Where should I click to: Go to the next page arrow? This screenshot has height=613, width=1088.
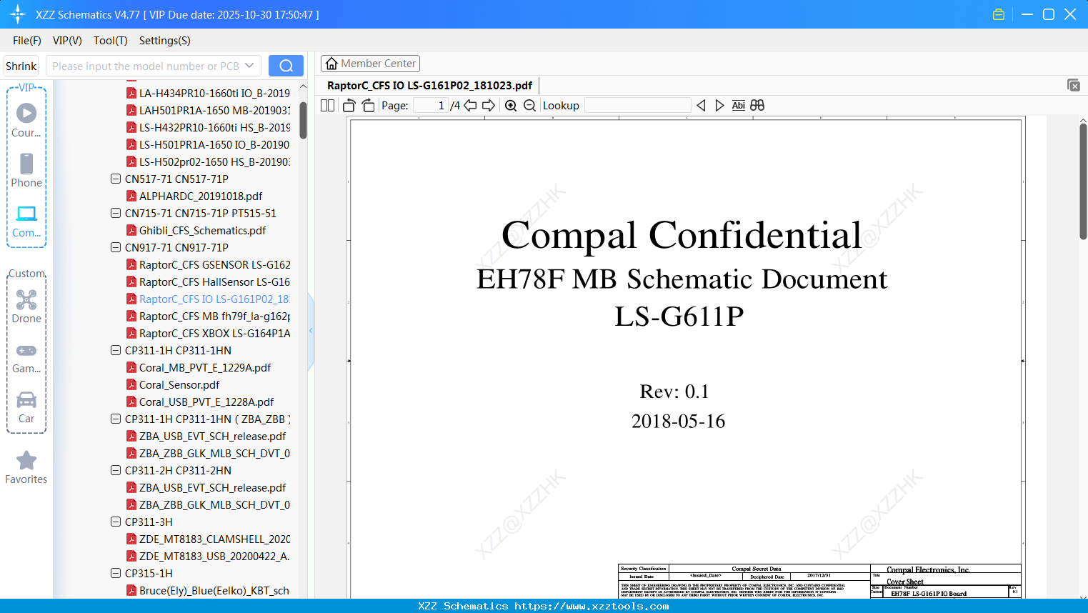coord(489,105)
